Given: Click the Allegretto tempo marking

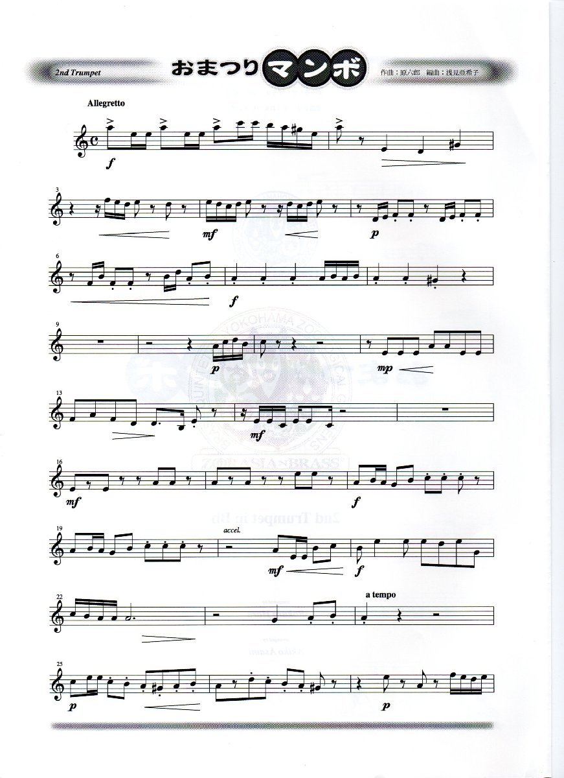Looking at the screenshot, I should [104, 103].
